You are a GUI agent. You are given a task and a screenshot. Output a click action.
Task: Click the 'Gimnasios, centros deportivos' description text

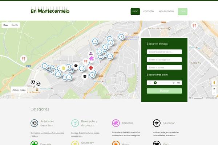47,134
